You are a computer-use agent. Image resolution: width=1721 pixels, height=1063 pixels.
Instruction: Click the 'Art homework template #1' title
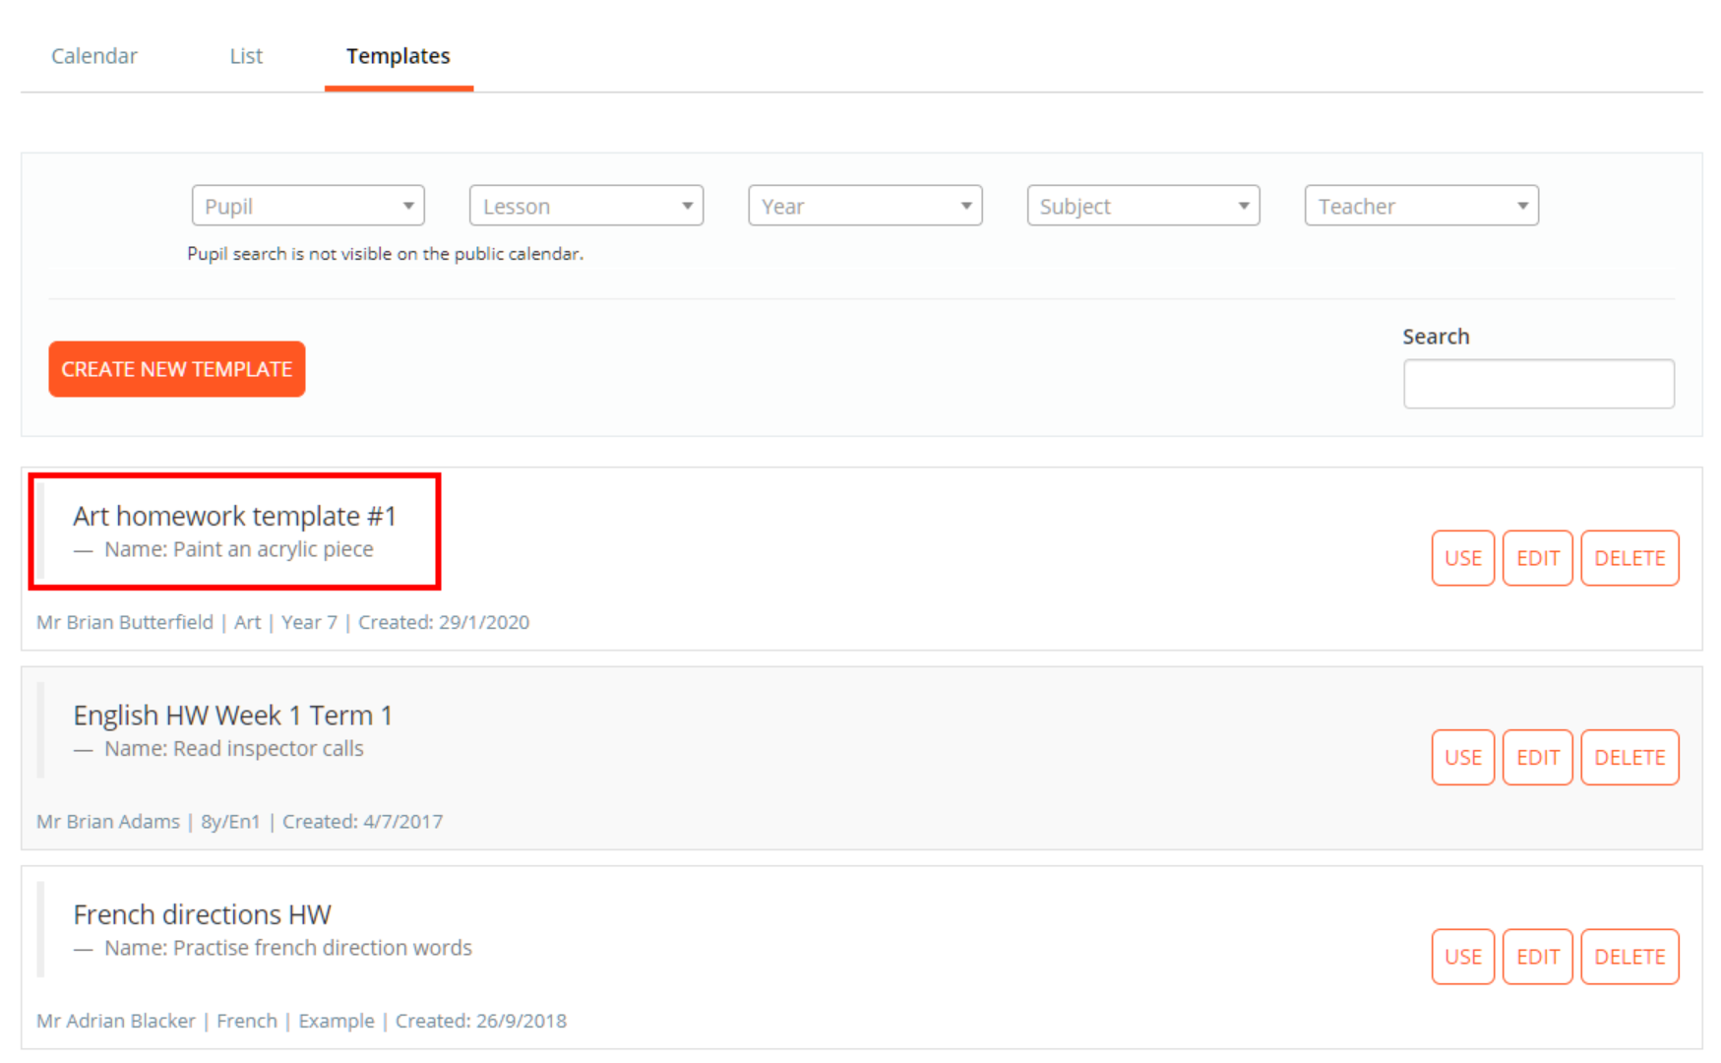point(234,516)
